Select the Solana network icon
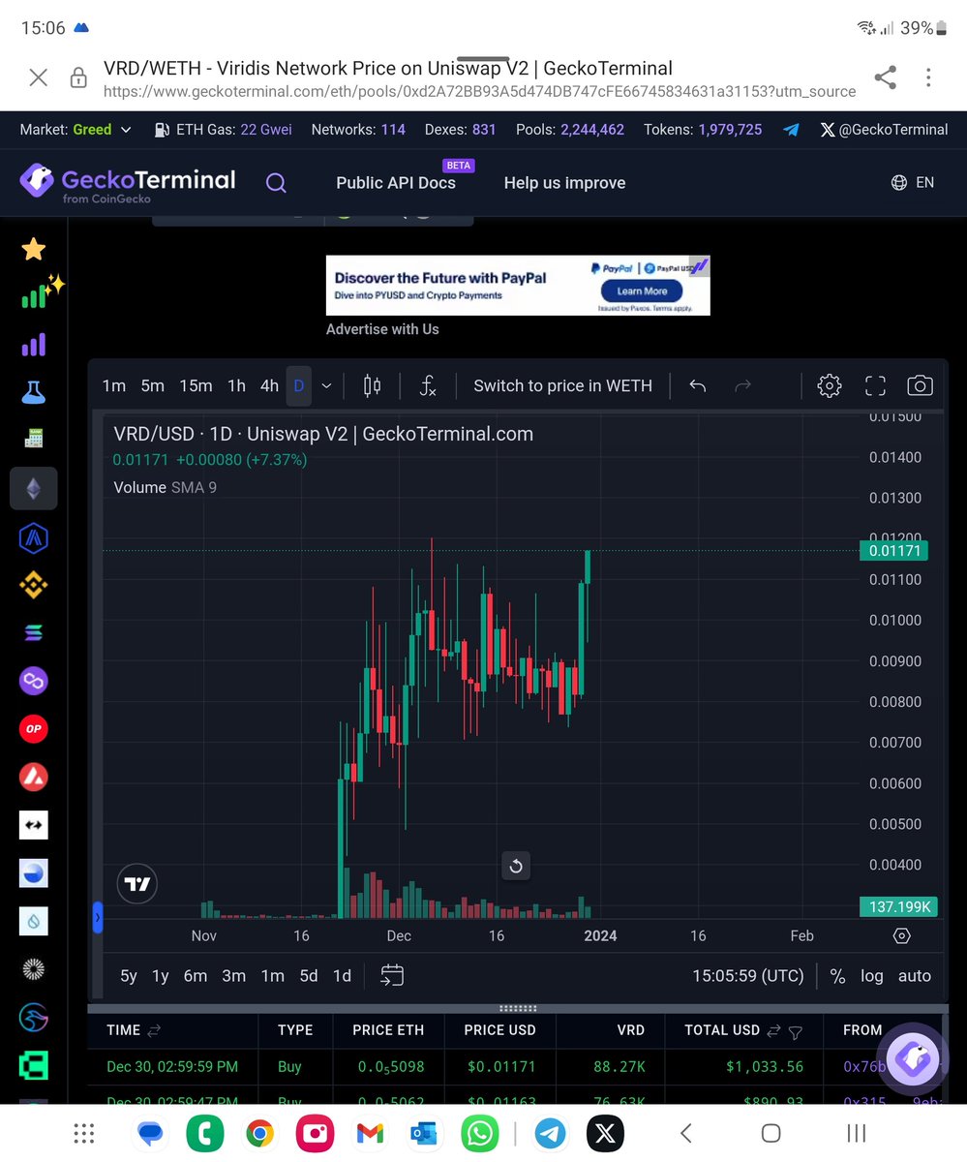This screenshot has height=1162, width=967. [x=34, y=633]
